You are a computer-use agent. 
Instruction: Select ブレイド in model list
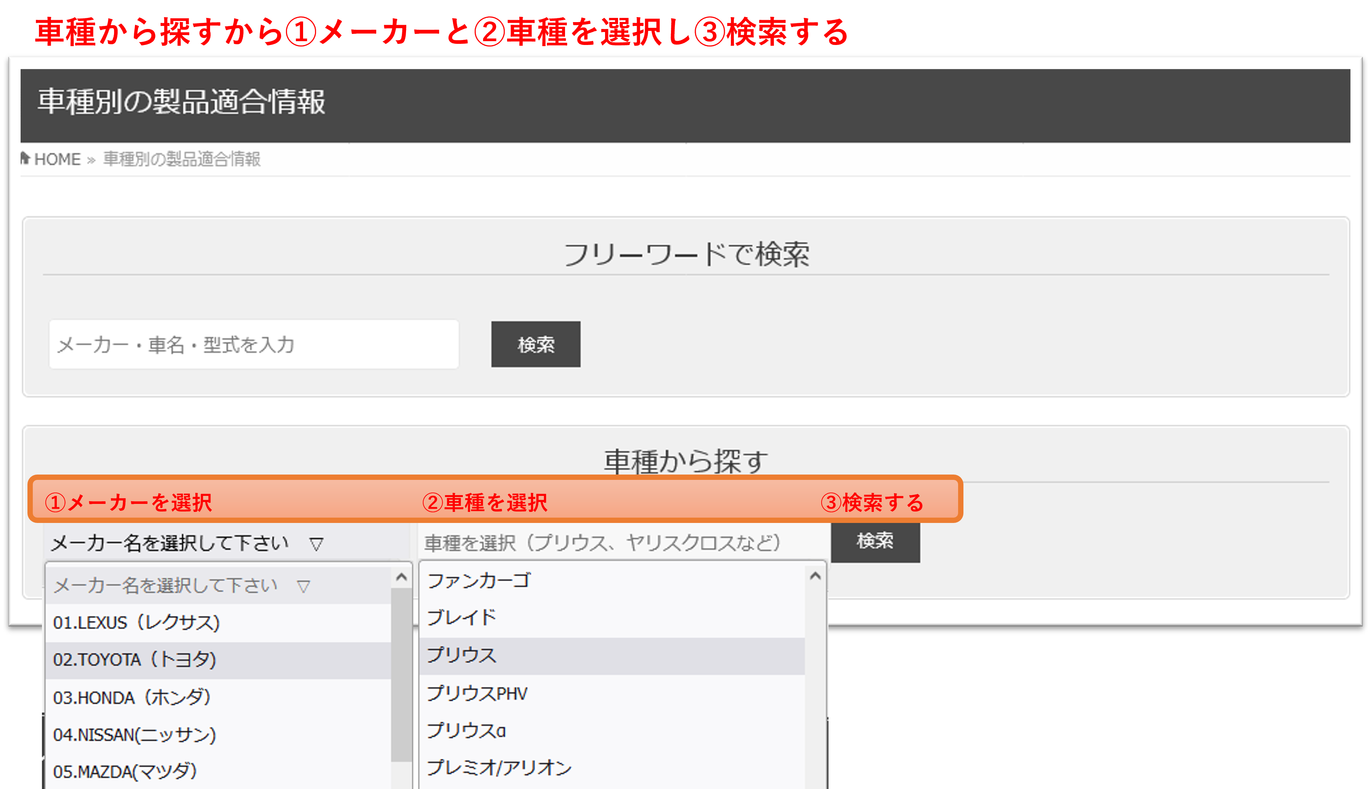[x=612, y=618]
